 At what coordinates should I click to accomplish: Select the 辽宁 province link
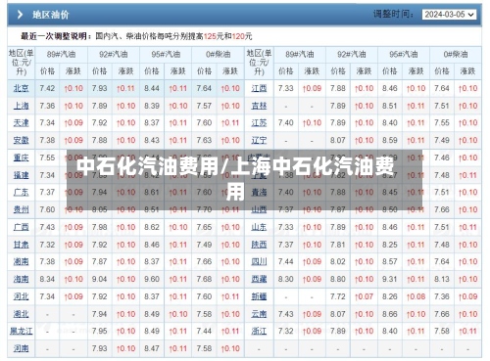[x=259, y=140]
